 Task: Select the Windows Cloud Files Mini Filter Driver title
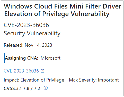(x=63, y=6)
